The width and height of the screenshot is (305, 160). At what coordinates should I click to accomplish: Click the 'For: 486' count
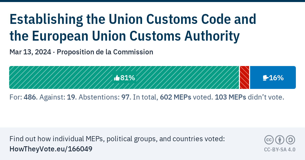[x=23, y=98]
